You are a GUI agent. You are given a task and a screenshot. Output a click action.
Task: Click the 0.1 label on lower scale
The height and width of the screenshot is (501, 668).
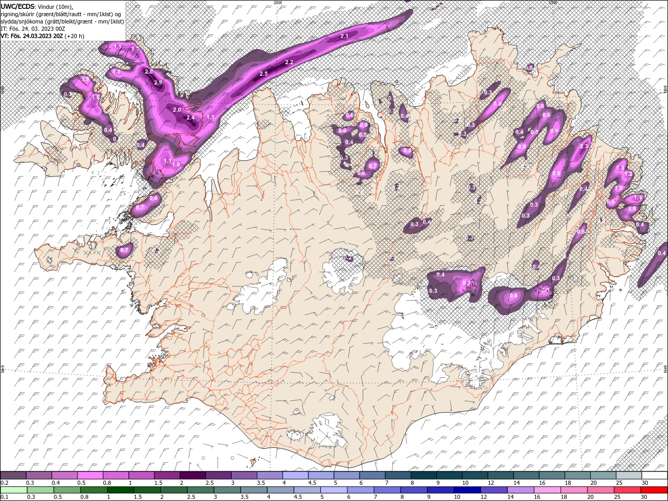(x=4, y=497)
